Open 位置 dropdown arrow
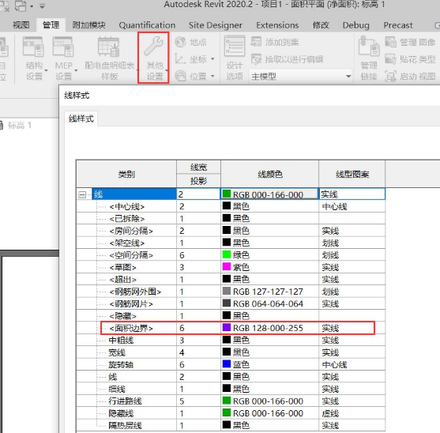The width and height of the screenshot is (440, 433). 212,76
